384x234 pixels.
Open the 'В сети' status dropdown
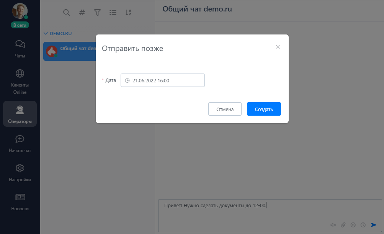click(x=20, y=25)
